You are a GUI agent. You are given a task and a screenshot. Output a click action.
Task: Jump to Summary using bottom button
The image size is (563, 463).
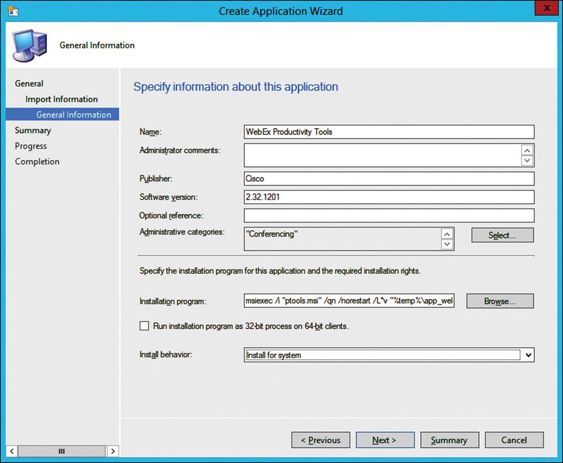450,440
